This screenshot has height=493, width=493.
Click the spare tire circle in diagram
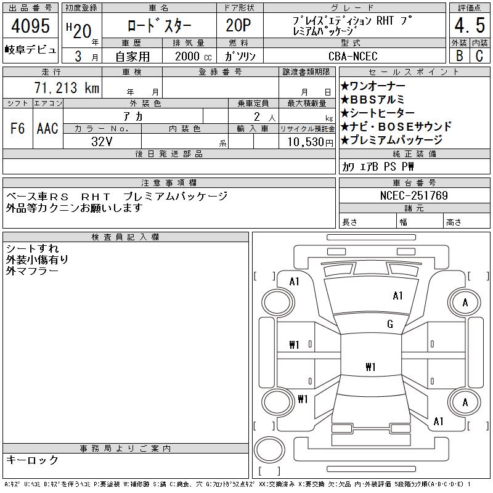click(x=269, y=449)
